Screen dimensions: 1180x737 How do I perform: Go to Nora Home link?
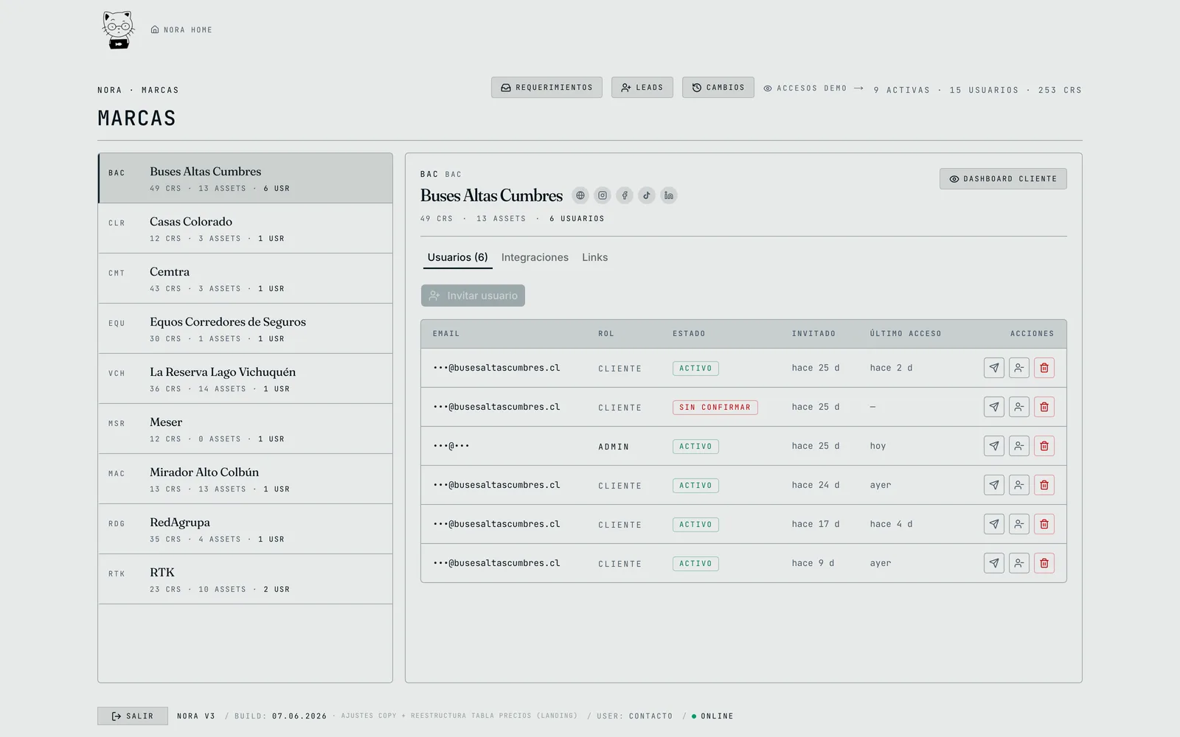click(x=181, y=30)
